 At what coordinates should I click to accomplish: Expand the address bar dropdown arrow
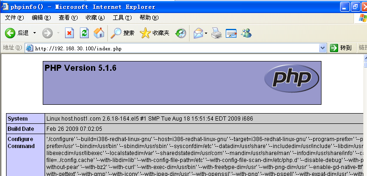click(x=322, y=48)
